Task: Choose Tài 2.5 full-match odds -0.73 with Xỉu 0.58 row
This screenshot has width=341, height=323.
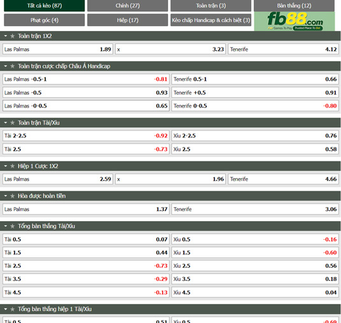Action: (x=86, y=149)
